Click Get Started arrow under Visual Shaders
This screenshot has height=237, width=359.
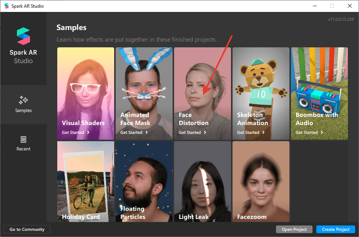pyautogui.click(x=88, y=132)
